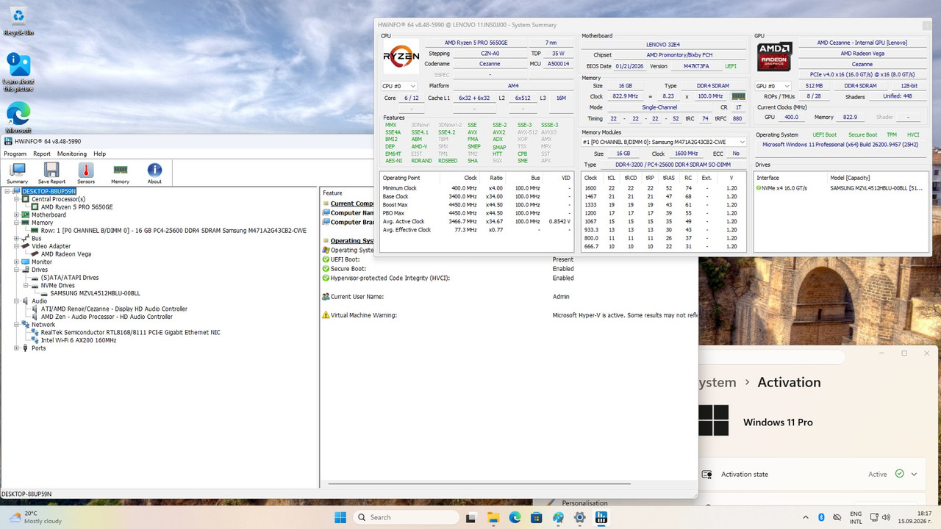This screenshot has height=529, width=941.
Task: Open the weather widget 20°C
Action: [35, 517]
